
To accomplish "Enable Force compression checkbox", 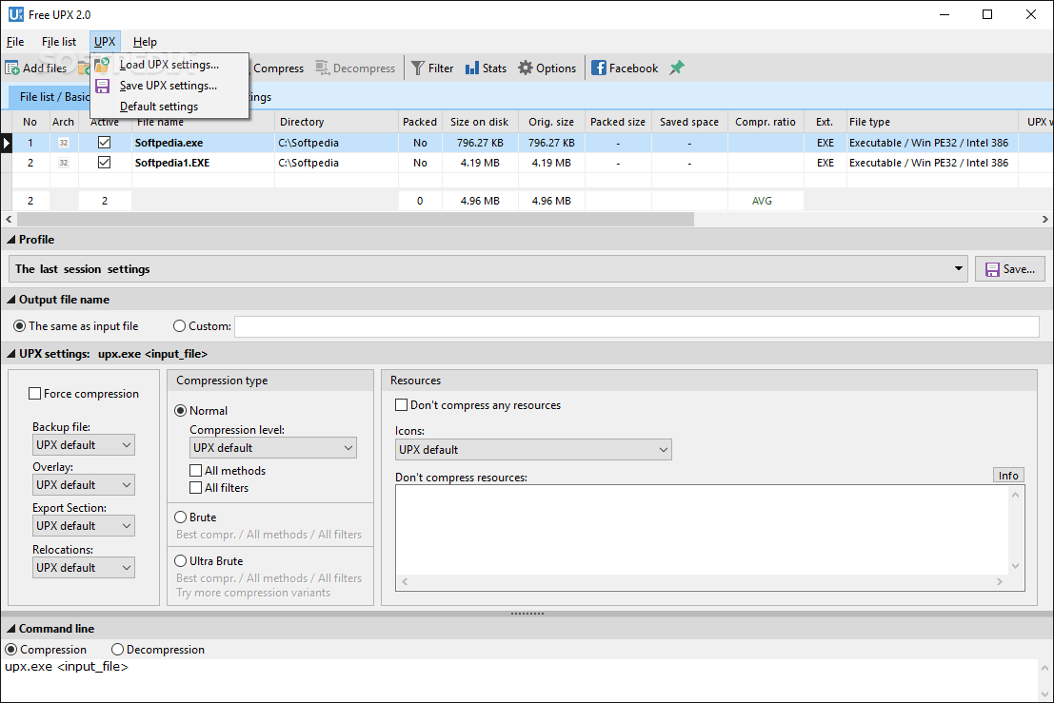I will [35, 394].
